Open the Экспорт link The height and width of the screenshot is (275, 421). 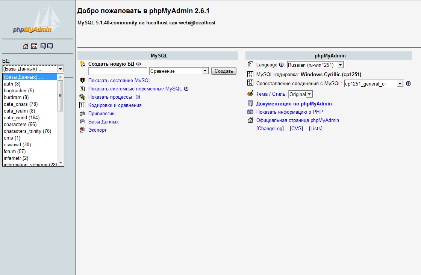(x=97, y=130)
